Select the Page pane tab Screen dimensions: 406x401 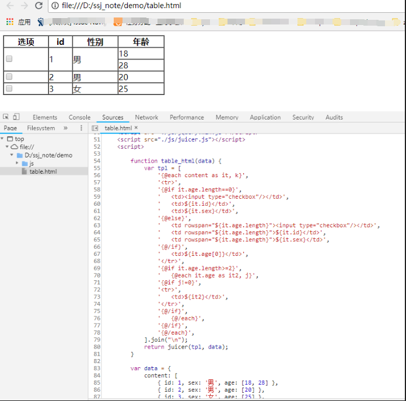(x=10, y=128)
